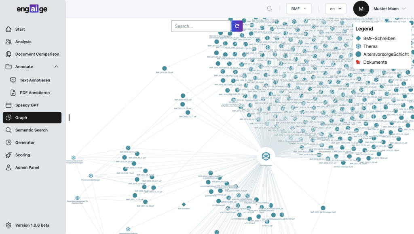Select the BMF_2013_04_09_Anlage_2.pdf node
Screen dimensions: 414x234
(323, 208)
